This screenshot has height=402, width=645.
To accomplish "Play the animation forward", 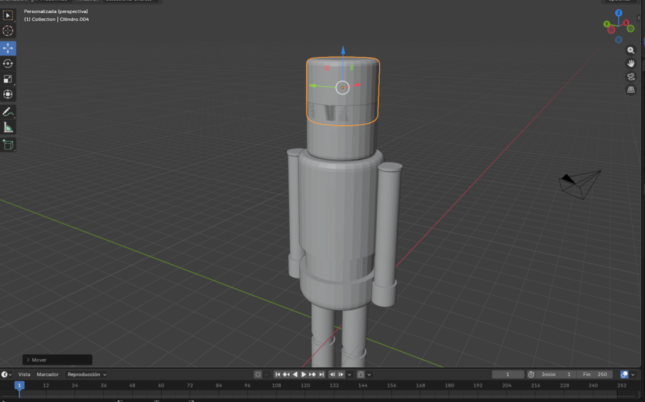I will 304,374.
